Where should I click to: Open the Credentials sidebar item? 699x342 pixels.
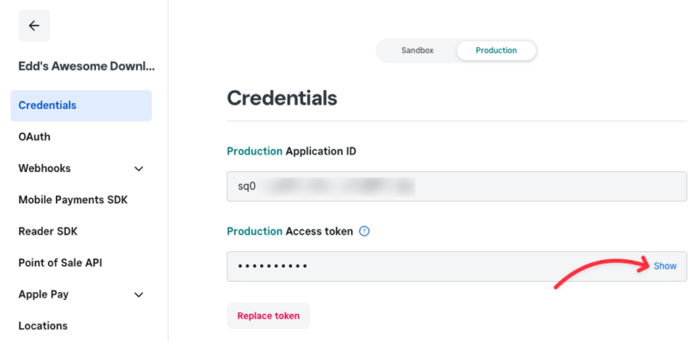pos(81,106)
